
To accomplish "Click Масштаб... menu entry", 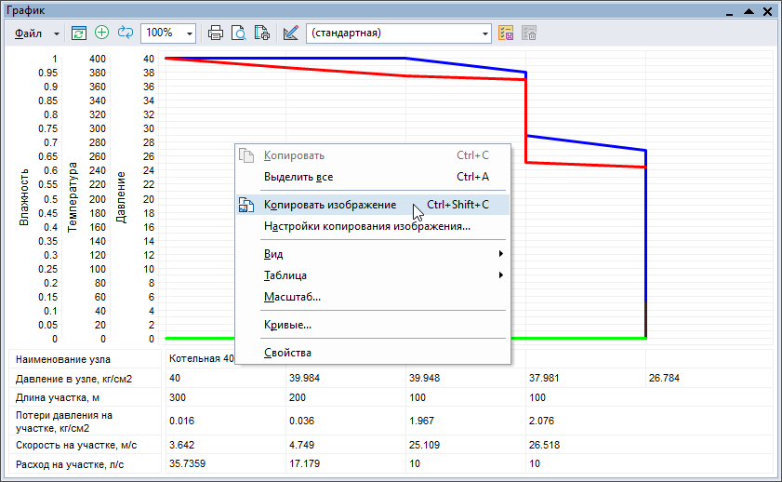I will [292, 297].
